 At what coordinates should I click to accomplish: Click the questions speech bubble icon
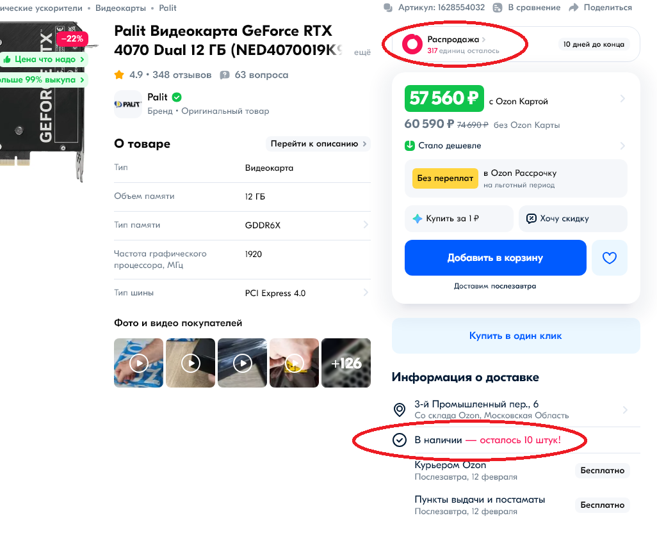225,75
